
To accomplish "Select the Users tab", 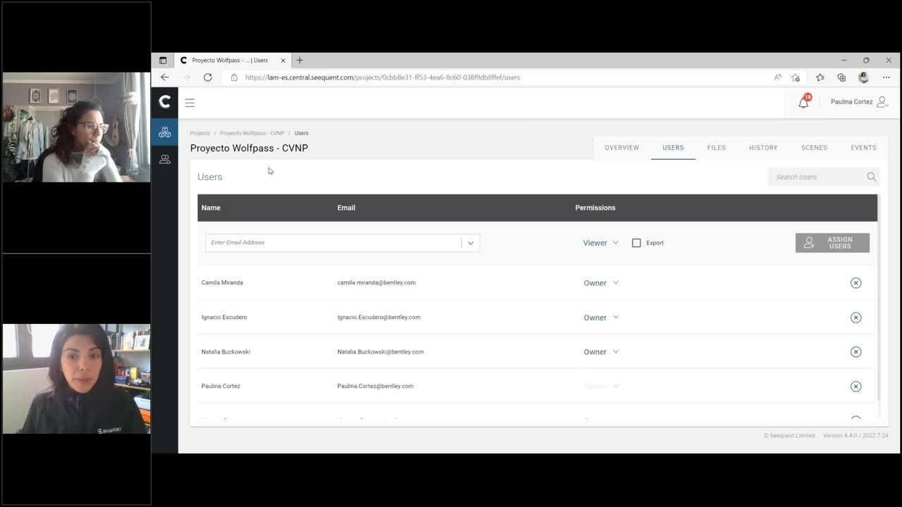I will click(x=673, y=148).
